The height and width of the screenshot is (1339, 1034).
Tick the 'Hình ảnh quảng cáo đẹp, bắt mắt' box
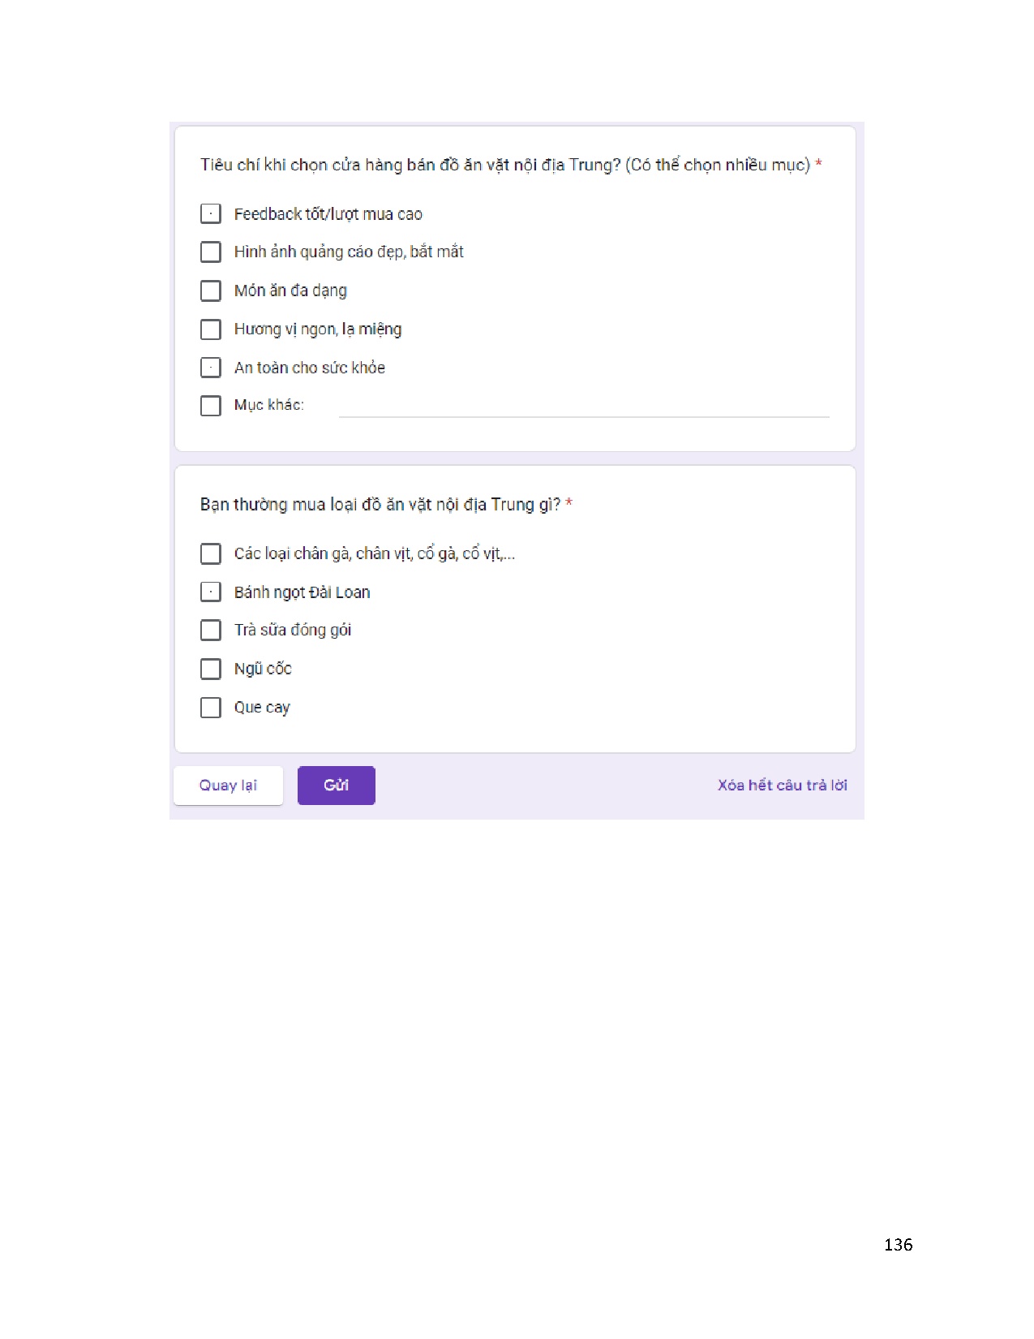pos(211,252)
